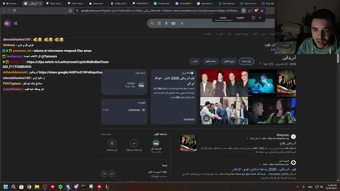Open the Wikipedia 'أدرينالين (فلم)' result link

288,143
